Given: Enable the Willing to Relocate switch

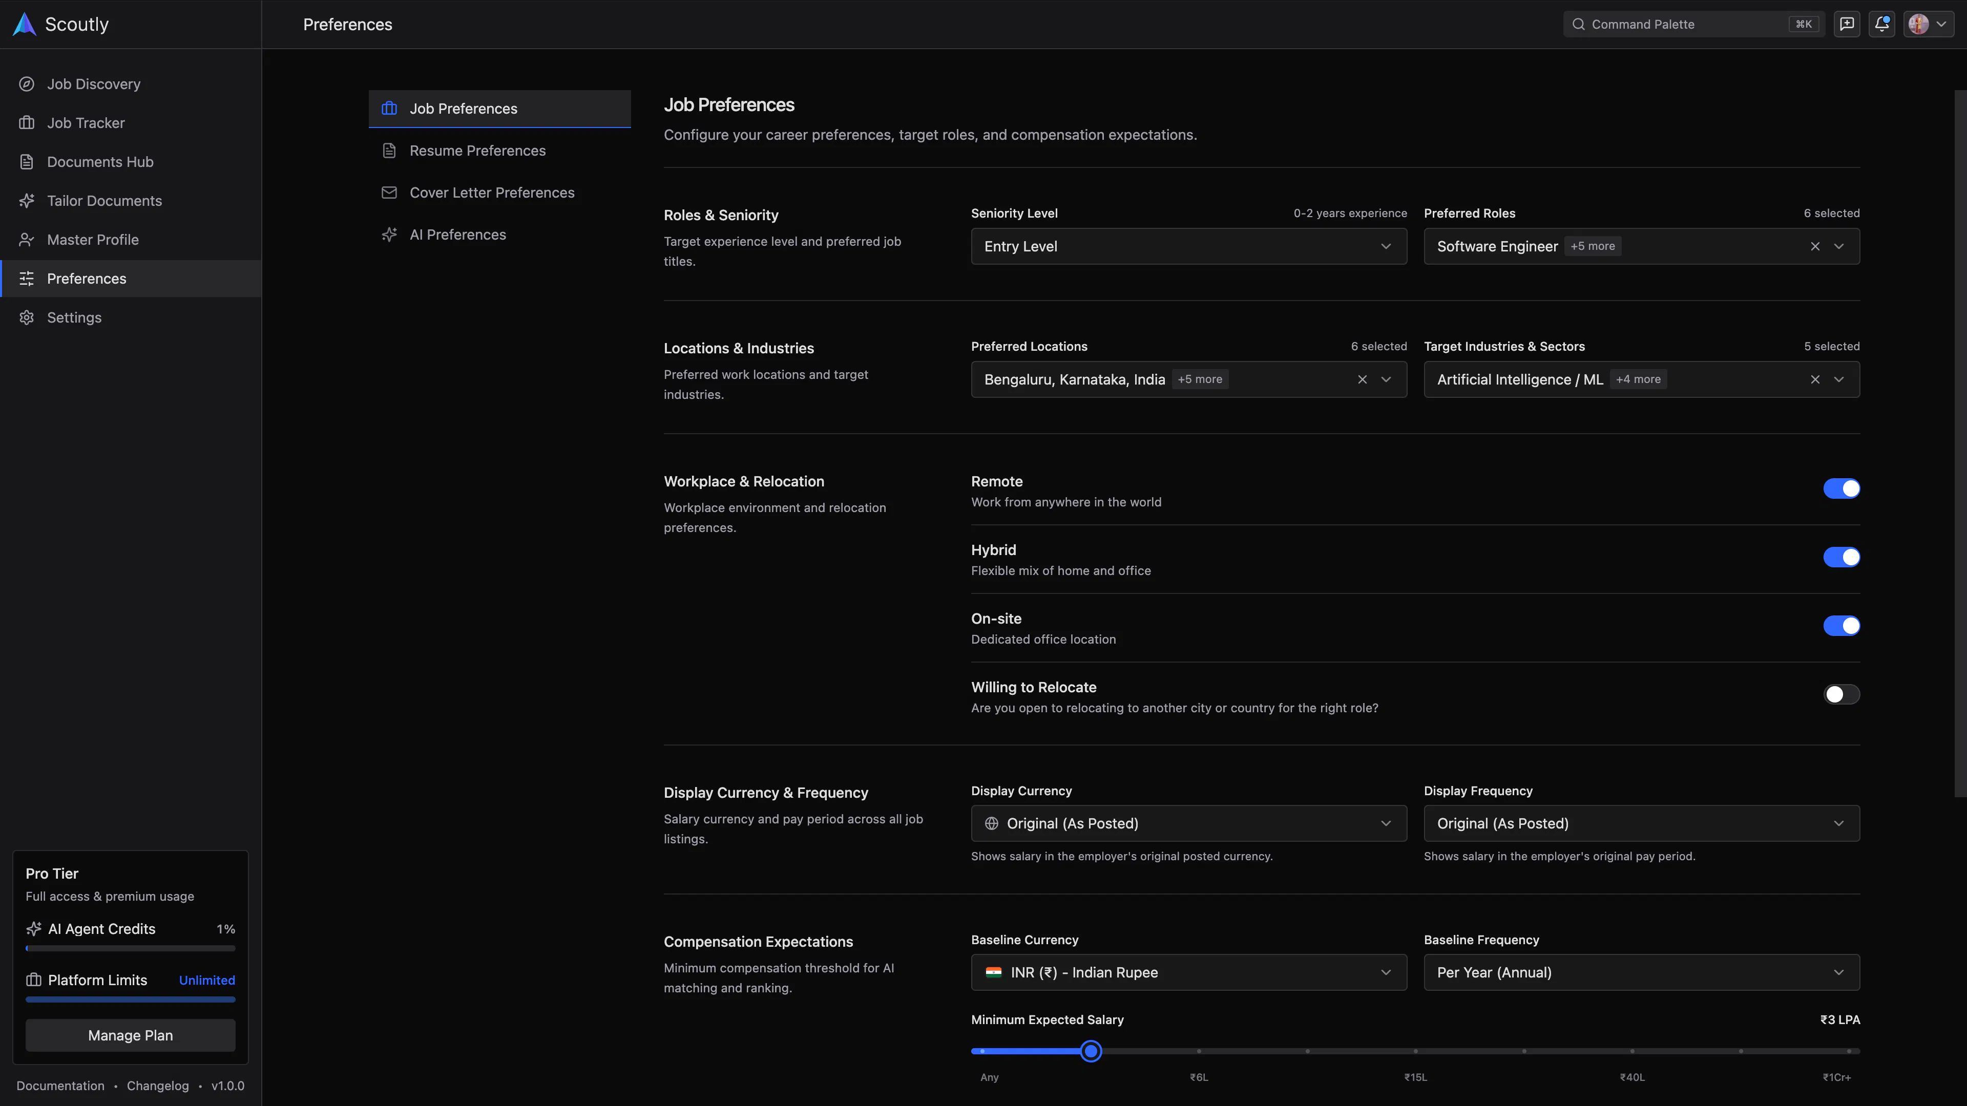Looking at the screenshot, I should coord(1841,695).
